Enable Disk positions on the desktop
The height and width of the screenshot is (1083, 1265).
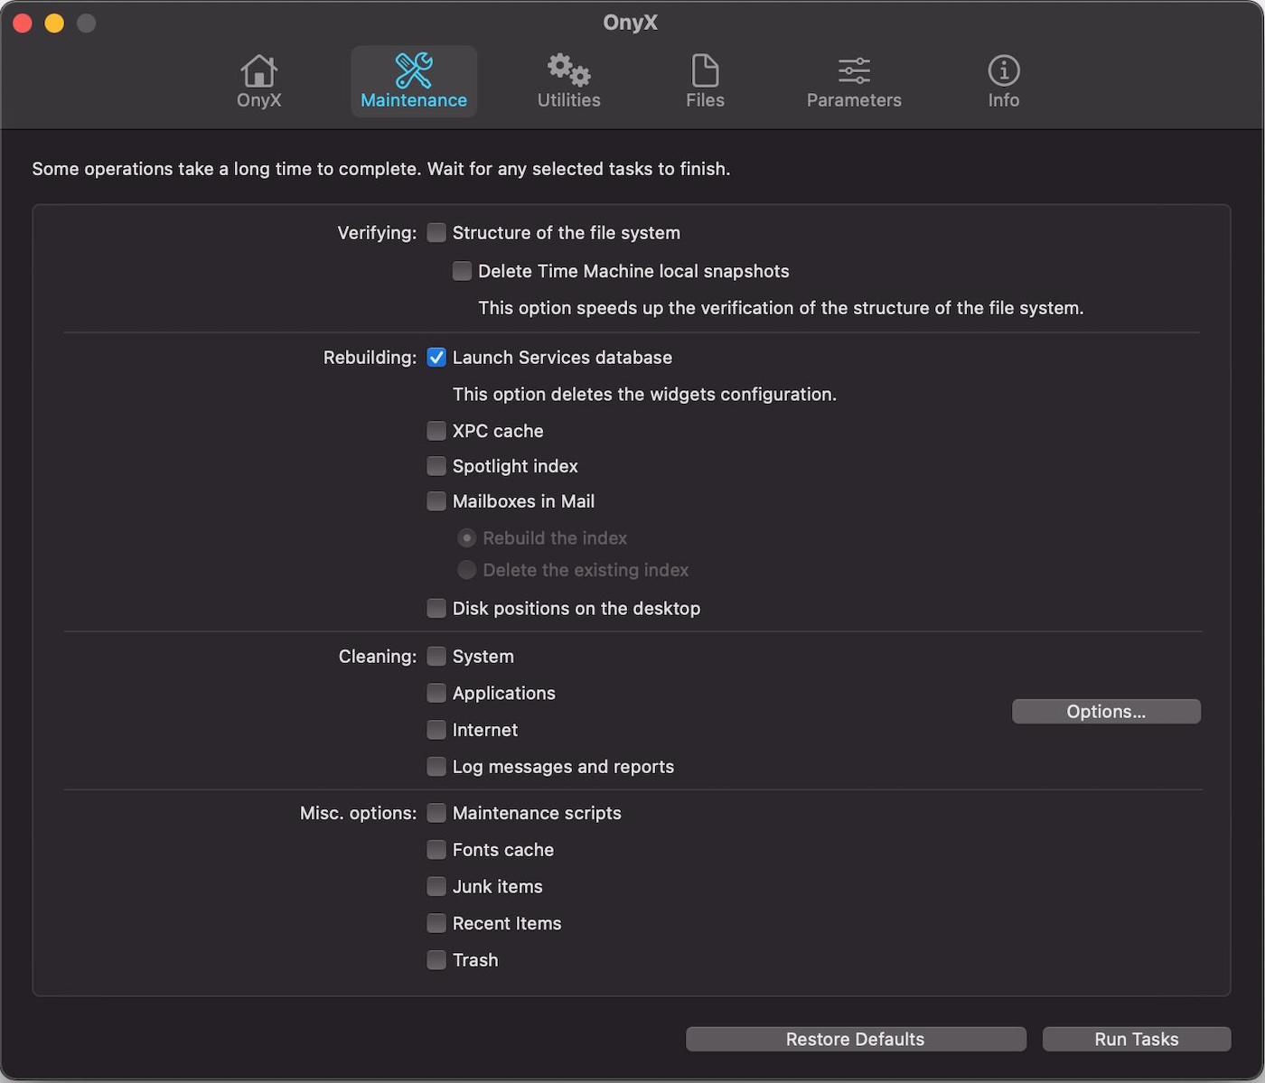tap(436, 609)
